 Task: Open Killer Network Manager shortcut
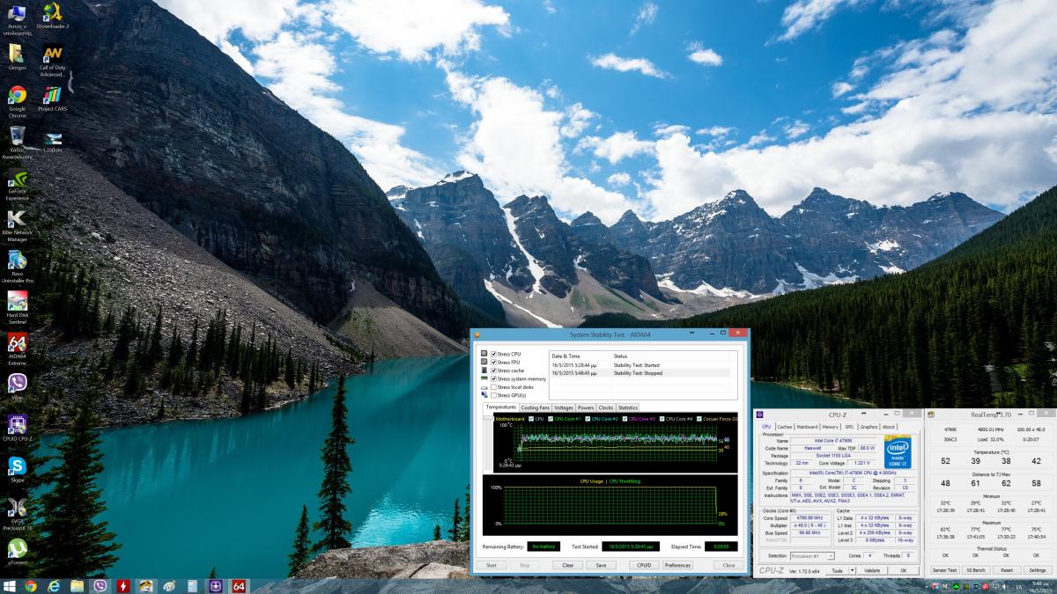(x=18, y=226)
